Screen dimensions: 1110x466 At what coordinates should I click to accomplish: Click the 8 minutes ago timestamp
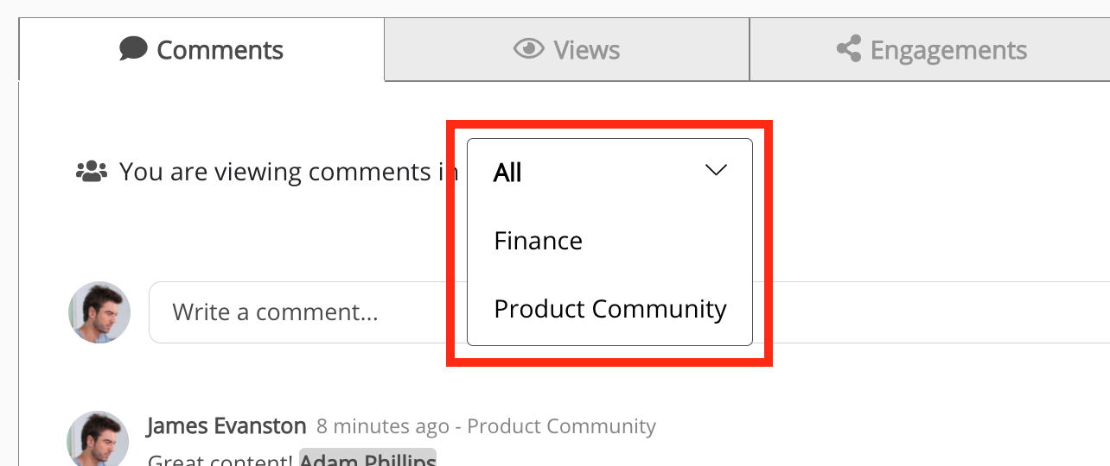[x=382, y=426]
